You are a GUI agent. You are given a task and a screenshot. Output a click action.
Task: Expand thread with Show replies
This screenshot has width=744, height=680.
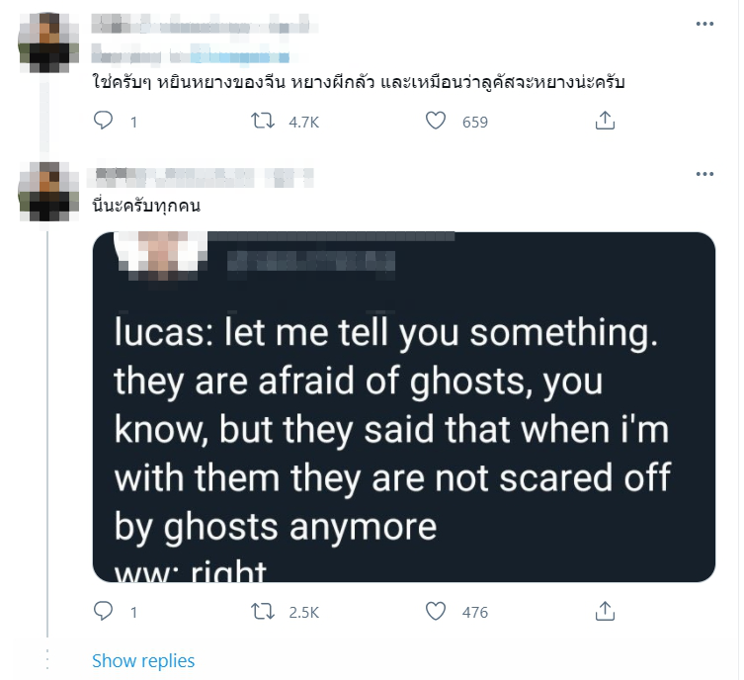click(x=143, y=660)
